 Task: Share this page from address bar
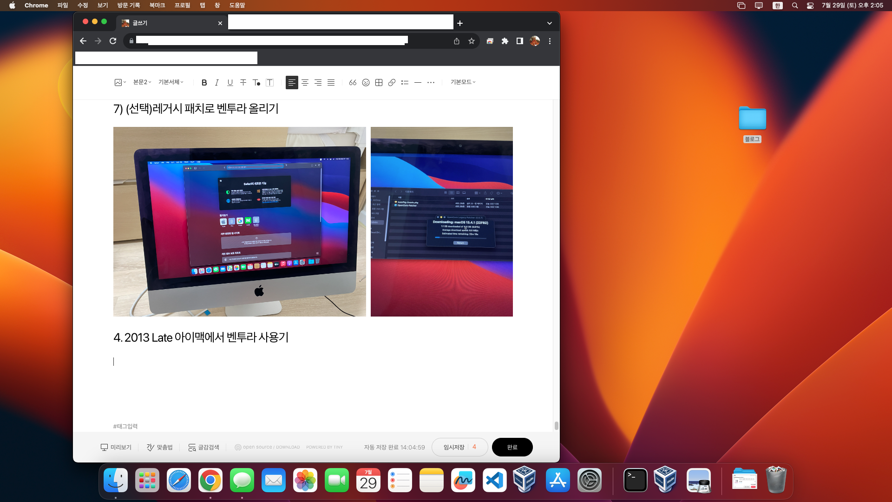[x=457, y=41]
